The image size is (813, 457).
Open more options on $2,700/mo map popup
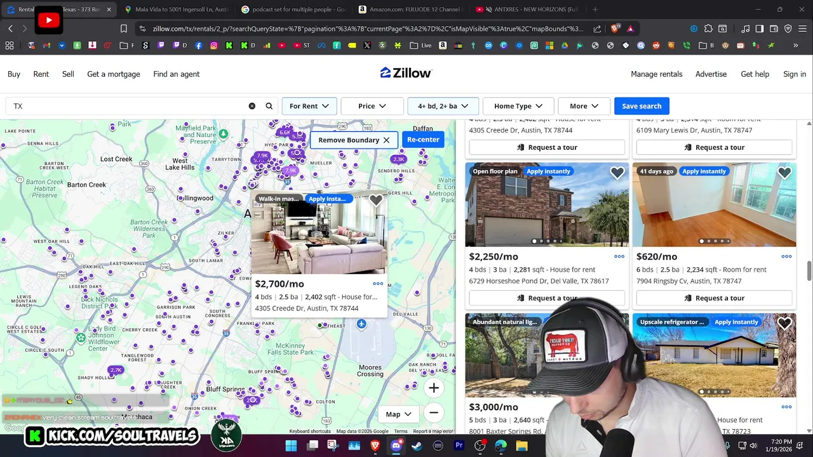[378, 284]
